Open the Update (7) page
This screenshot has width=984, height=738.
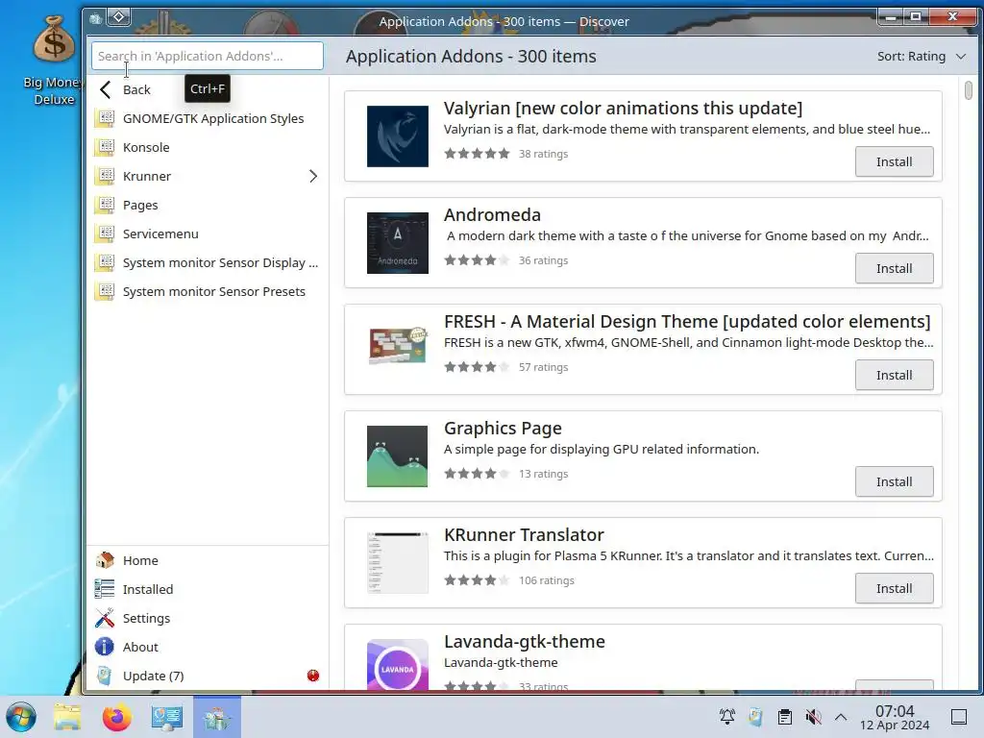tap(208, 676)
